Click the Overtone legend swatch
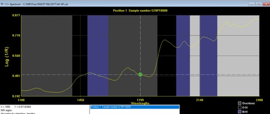The image size is (270, 114). pyautogui.click(x=239, y=103)
